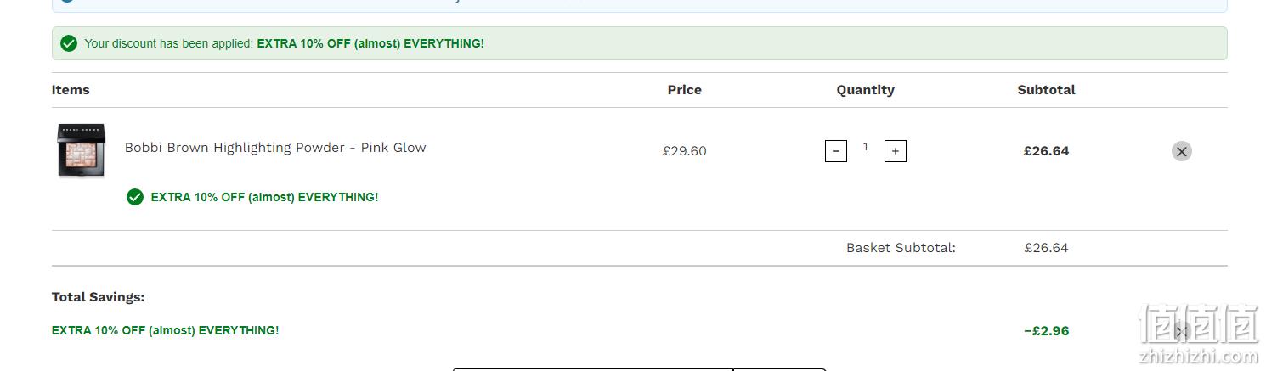
Task: Click the Quantity column header
Action: tap(865, 90)
